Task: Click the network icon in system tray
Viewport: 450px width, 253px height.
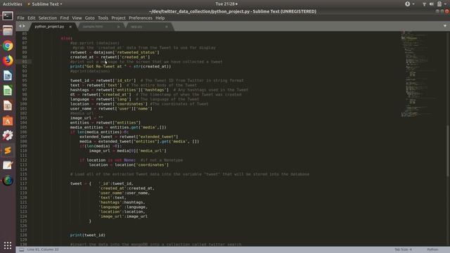Action: [x=424, y=4]
